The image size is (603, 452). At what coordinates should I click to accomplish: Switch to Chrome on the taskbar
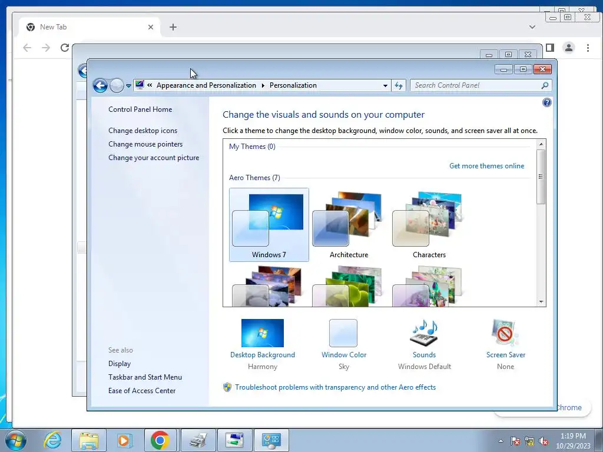point(160,440)
